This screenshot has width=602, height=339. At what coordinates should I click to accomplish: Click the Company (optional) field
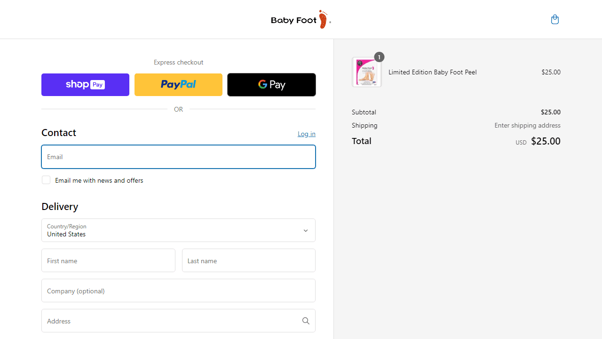click(178, 291)
